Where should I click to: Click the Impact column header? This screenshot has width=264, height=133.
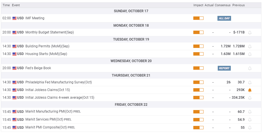pos(198,5)
